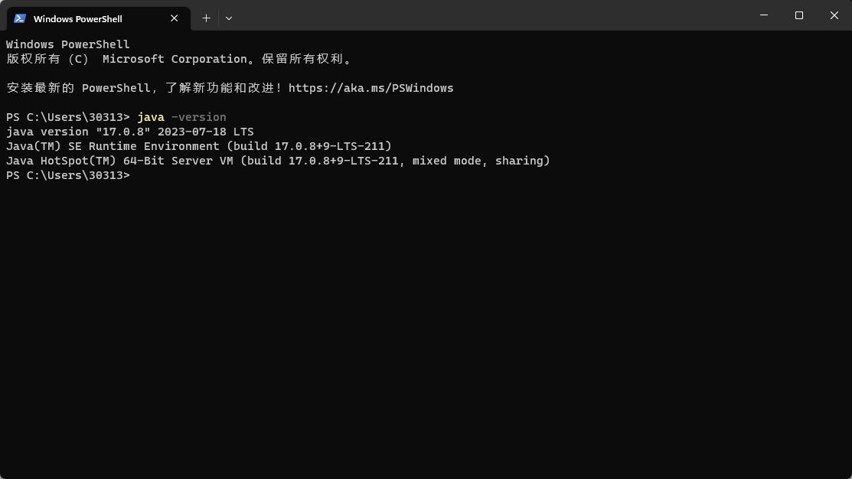Click the Java(TM) SE Runtime Environment line

(198, 146)
